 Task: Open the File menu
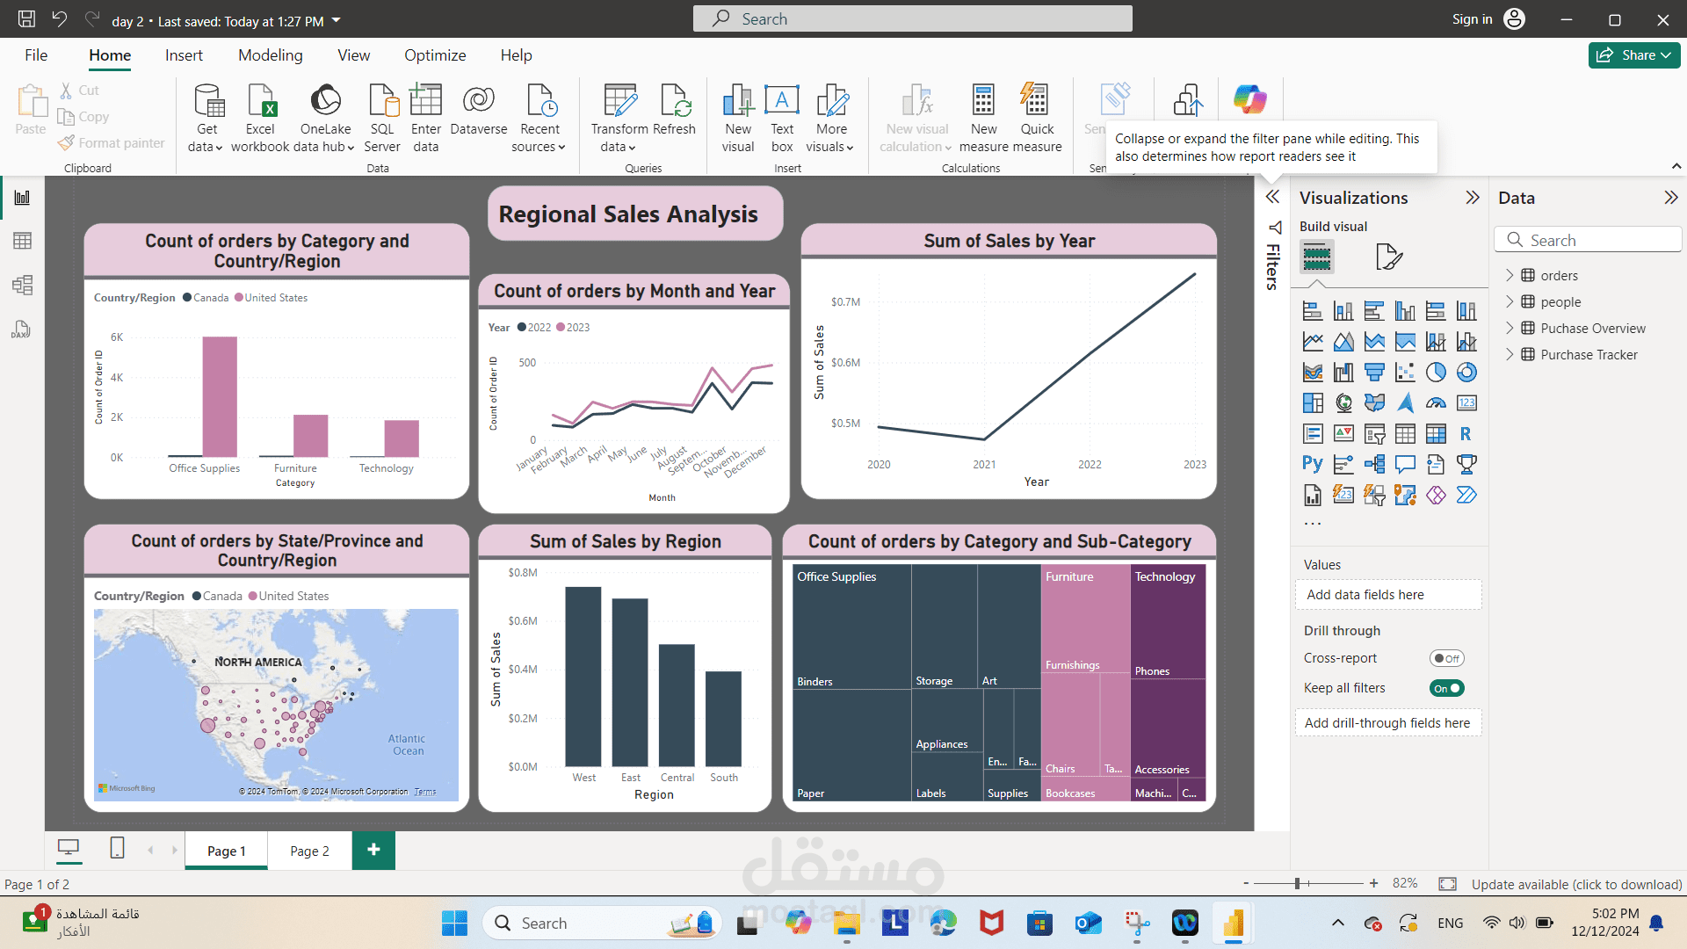click(x=36, y=55)
